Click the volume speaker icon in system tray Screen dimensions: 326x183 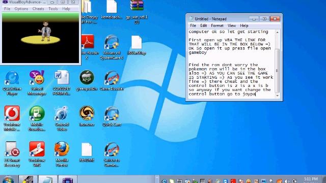tap(287, 181)
